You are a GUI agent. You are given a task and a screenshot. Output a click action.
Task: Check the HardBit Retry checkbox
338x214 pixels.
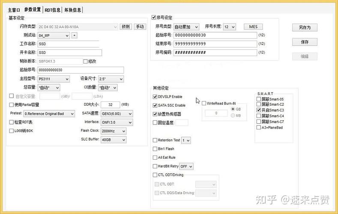(155, 166)
